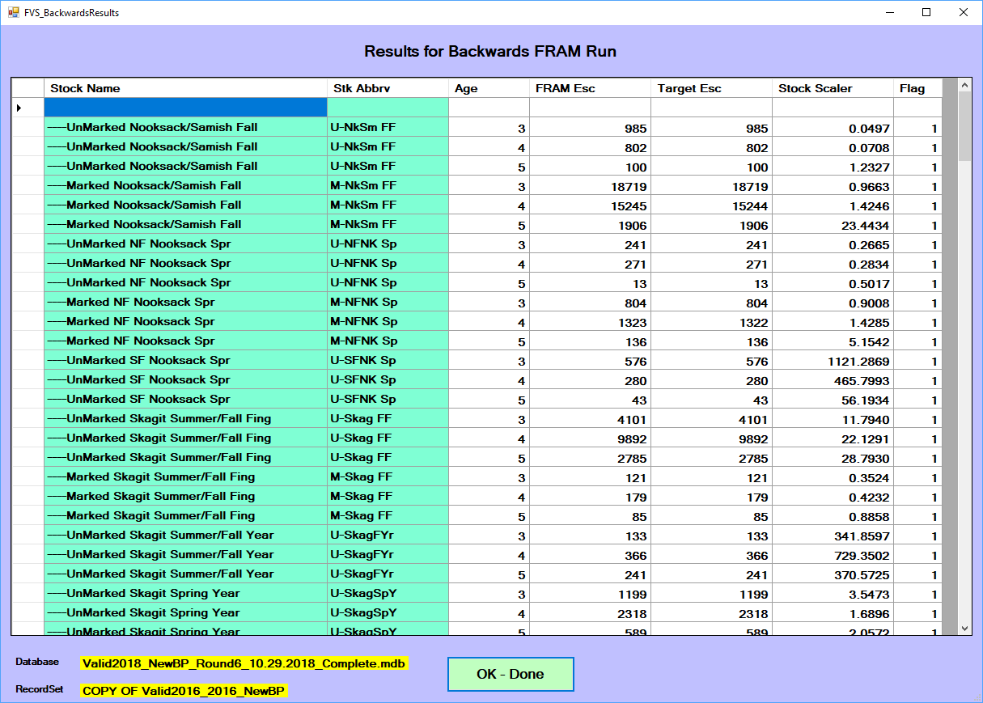The width and height of the screenshot is (983, 703).
Task: Click Stock Scaler value 56.1934
Action: pos(865,400)
